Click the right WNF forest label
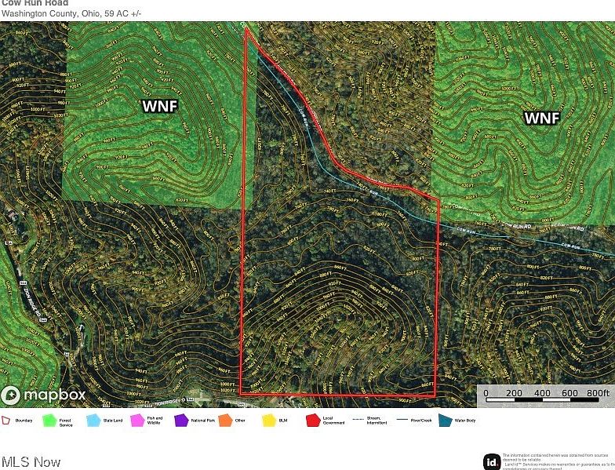The width and height of the screenshot is (615, 470). point(542,118)
